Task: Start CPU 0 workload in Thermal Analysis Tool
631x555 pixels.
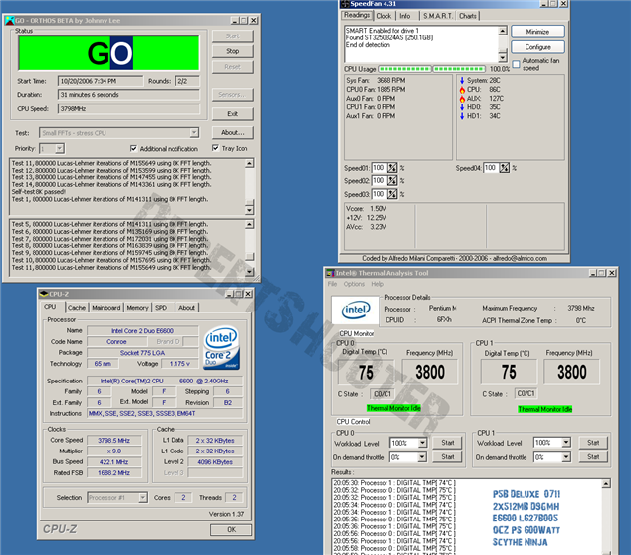Action: (x=447, y=443)
